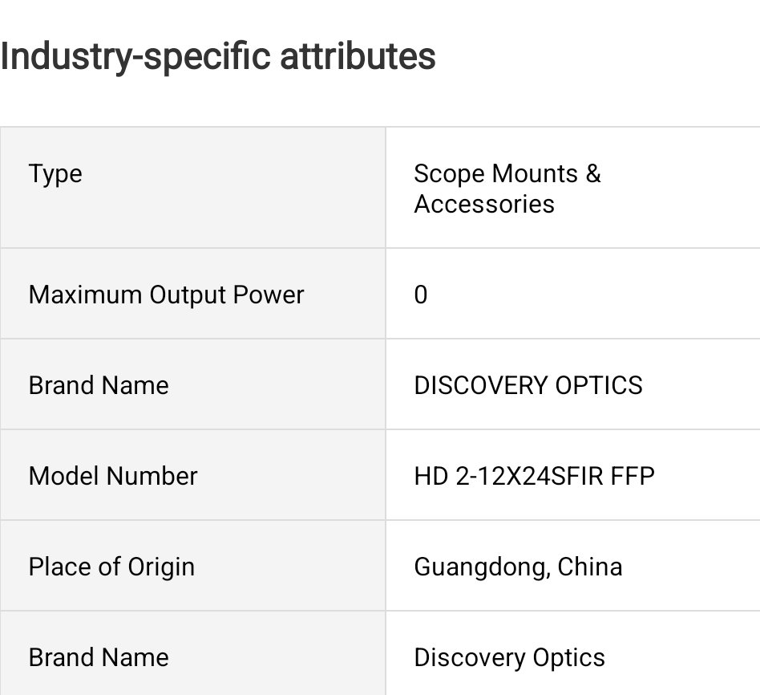This screenshot has height=695, width=760.
Task: Click the Industry-specific attributes heading
Action: coord(218,57)
